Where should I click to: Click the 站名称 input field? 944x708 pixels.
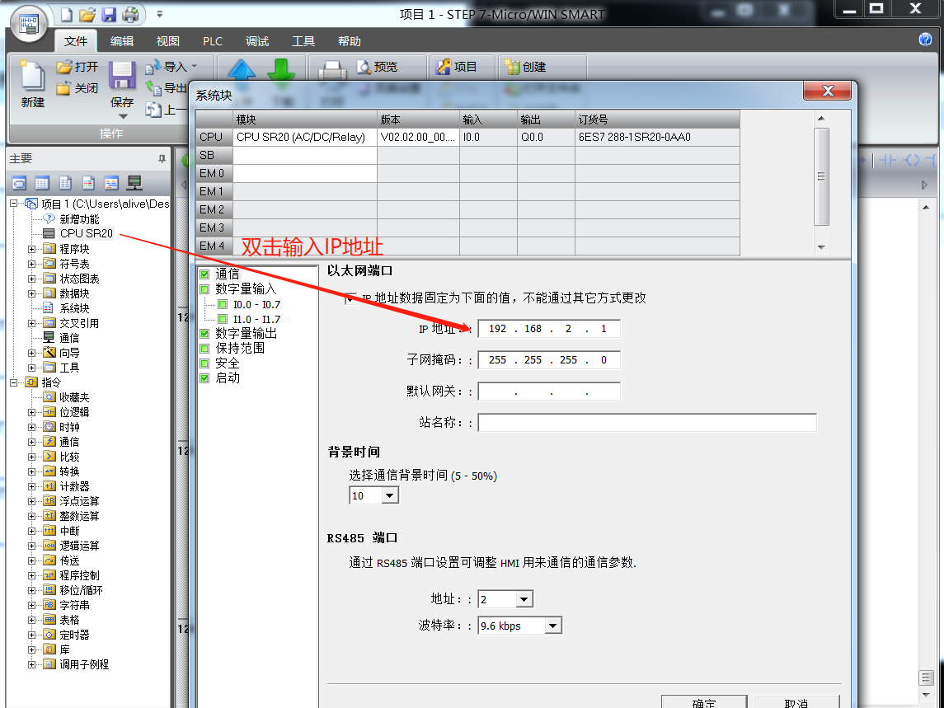647,423
